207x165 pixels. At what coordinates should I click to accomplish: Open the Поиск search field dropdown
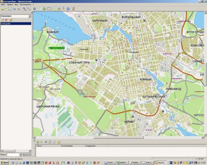click(x=20, y=154)
